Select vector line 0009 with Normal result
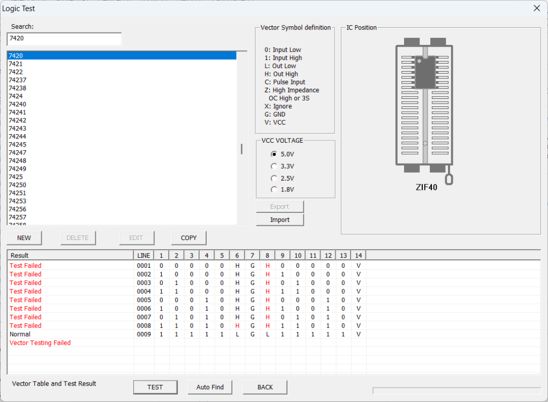 click(143, 334)
